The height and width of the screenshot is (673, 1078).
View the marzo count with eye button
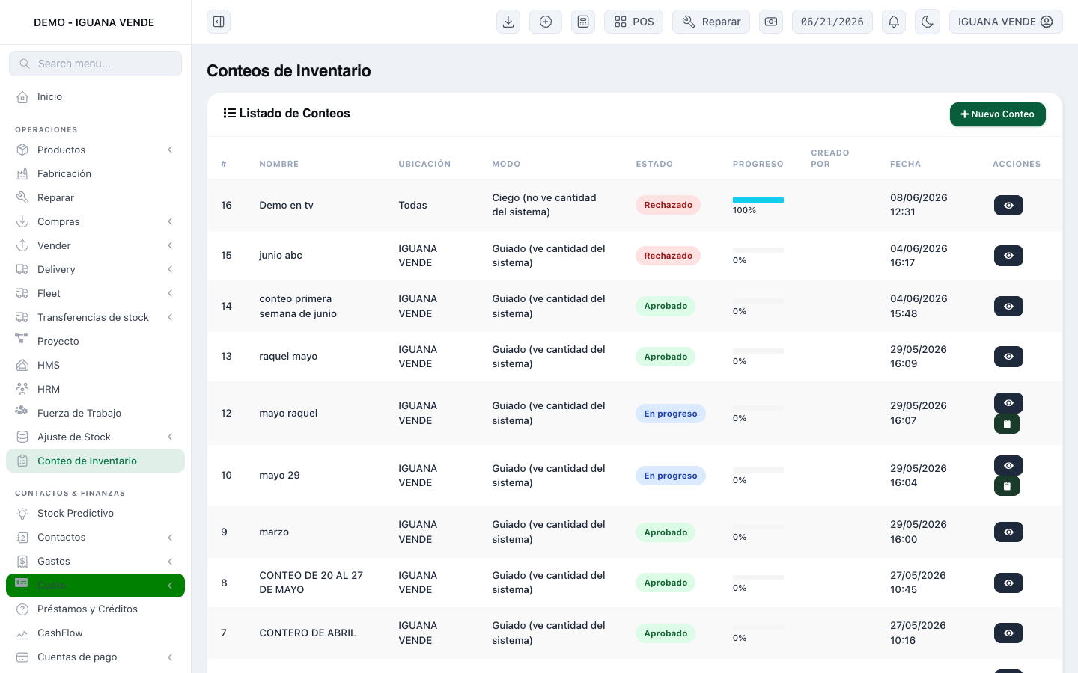click(1008, 532)
